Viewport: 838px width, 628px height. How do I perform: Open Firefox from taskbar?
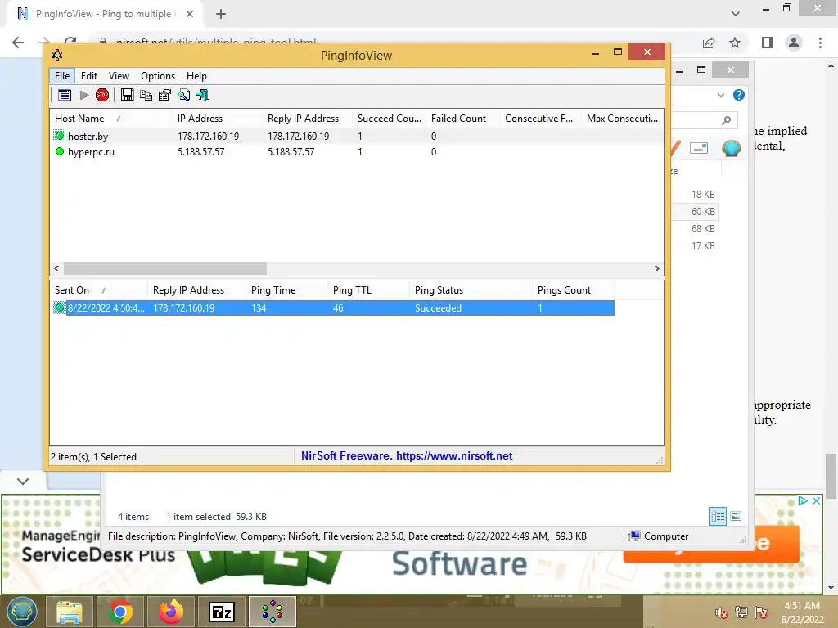pyautogui.click(x=170, y=612)
